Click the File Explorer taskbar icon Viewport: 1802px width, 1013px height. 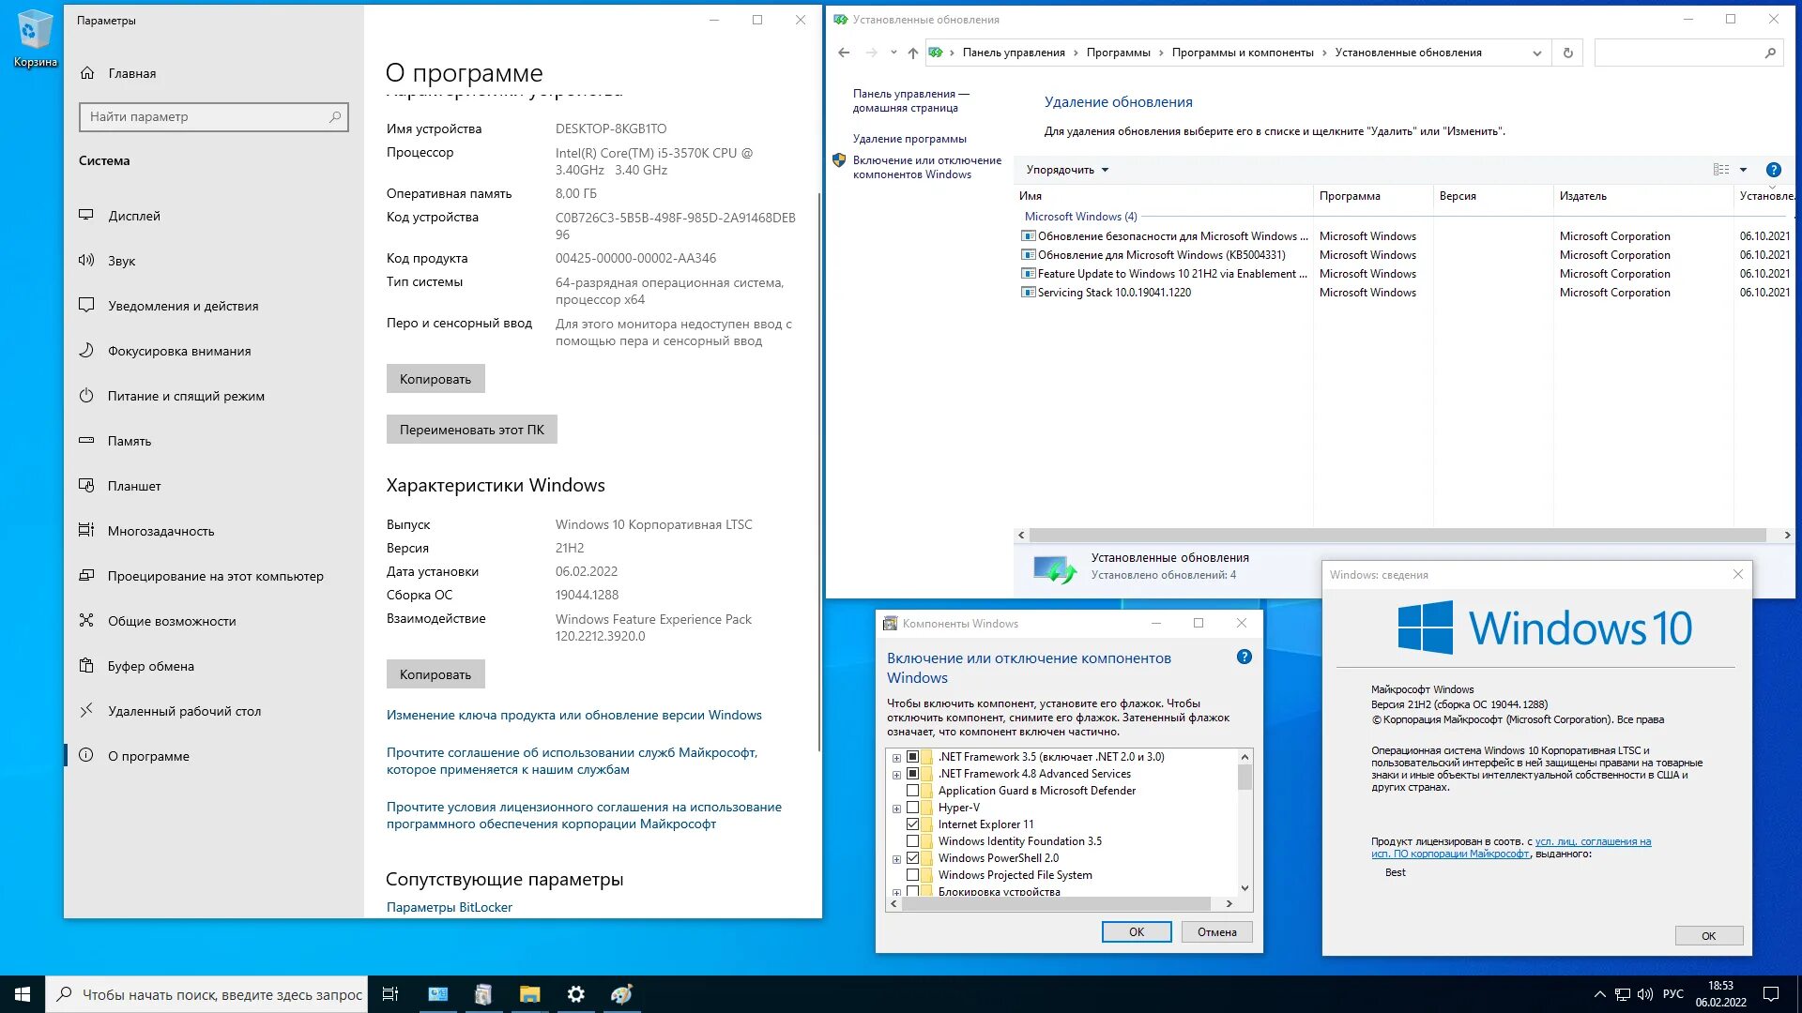[x=529, y=994]
